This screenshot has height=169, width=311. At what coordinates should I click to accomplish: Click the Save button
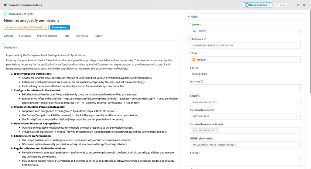280,5
